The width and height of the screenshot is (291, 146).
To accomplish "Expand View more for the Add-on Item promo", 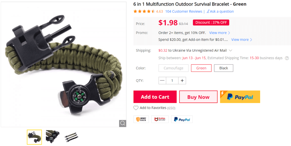I will [242, 40].
